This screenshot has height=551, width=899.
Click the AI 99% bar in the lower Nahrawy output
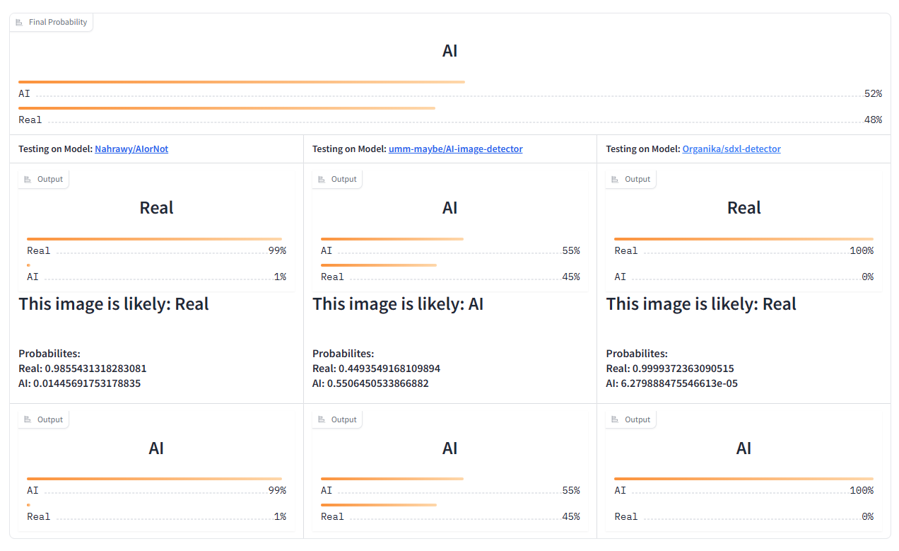[x=154, y=479]
